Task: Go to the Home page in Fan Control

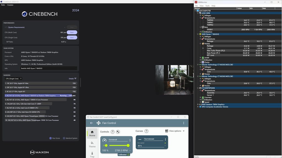Action: 92,133
